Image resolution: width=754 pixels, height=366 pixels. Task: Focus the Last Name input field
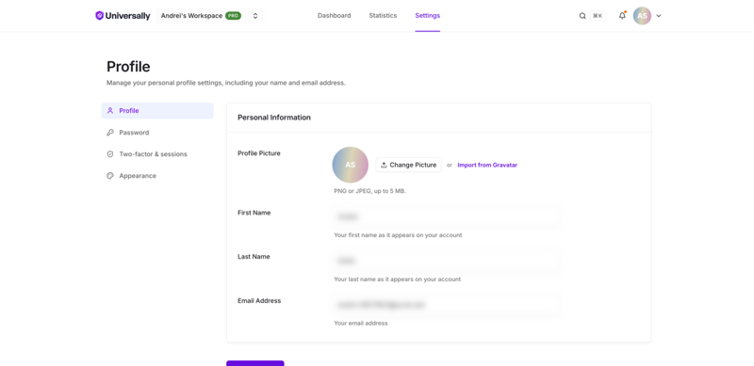point(447,261)
